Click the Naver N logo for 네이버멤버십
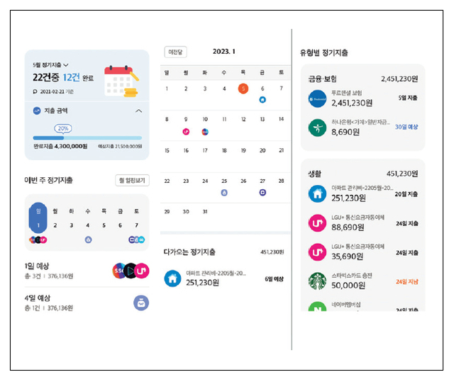 [317, 306]
